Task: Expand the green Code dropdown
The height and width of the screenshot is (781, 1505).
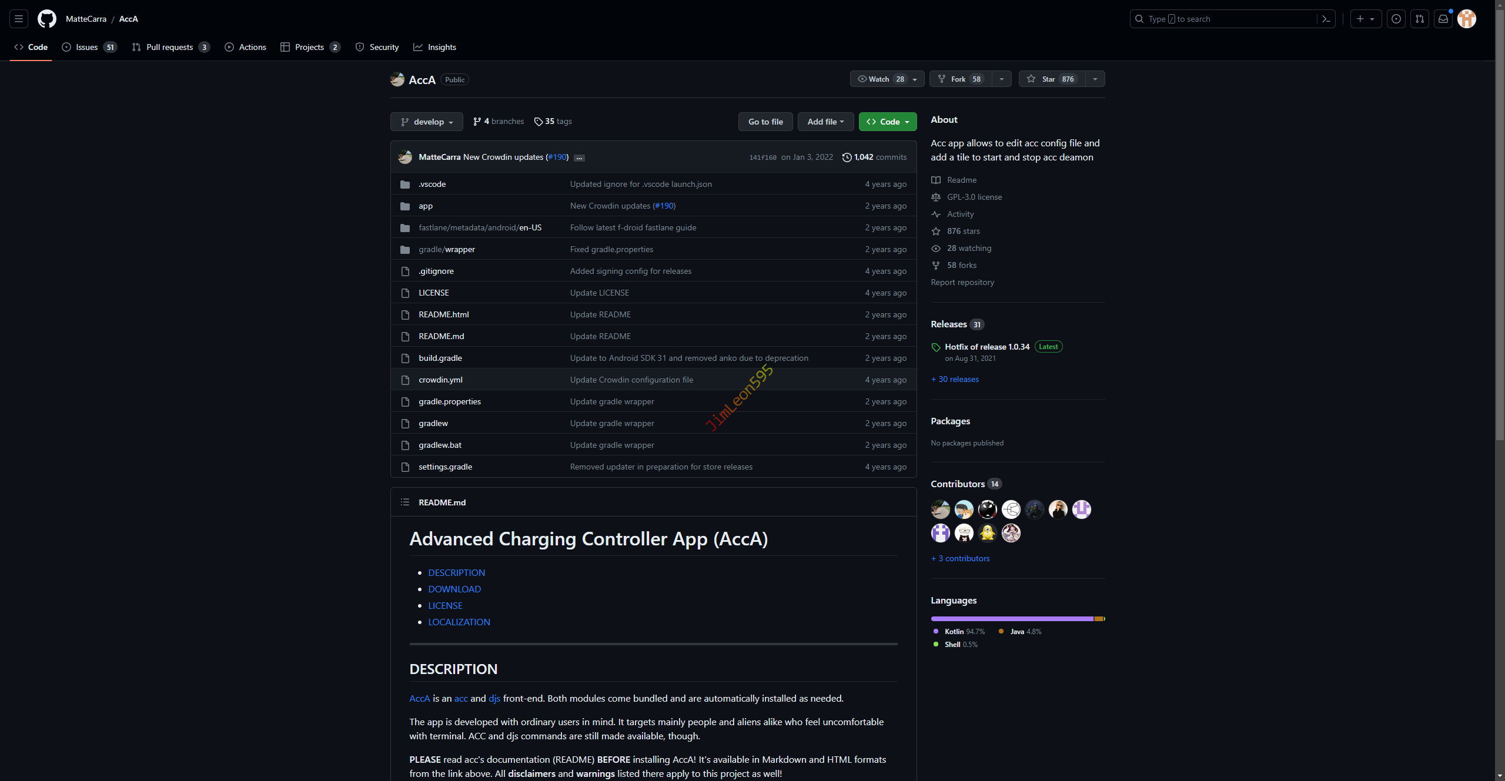Action: (x=888, y=122)
